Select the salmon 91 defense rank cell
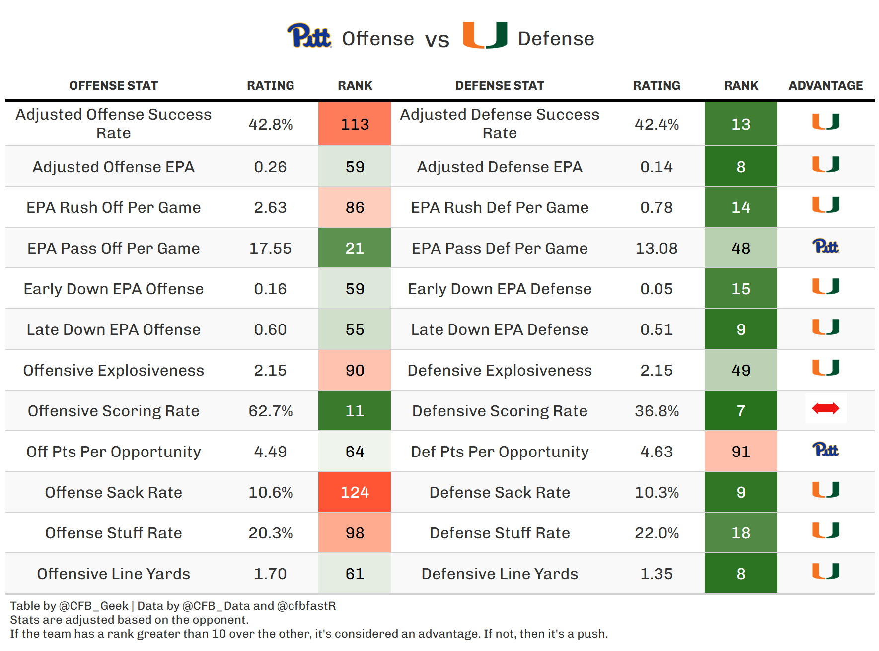 [x=740, y=452]
